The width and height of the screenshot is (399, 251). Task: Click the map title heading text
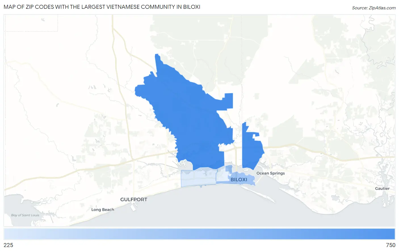102,7
